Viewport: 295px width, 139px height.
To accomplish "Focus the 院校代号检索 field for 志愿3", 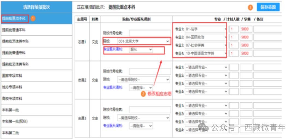I will [150, 110].
